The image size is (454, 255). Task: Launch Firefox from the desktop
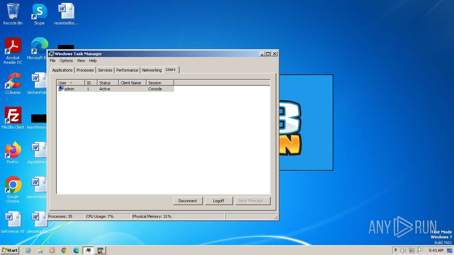(x=13, y=153)
